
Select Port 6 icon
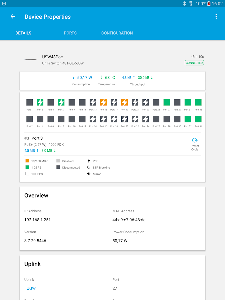coord(51,119)
